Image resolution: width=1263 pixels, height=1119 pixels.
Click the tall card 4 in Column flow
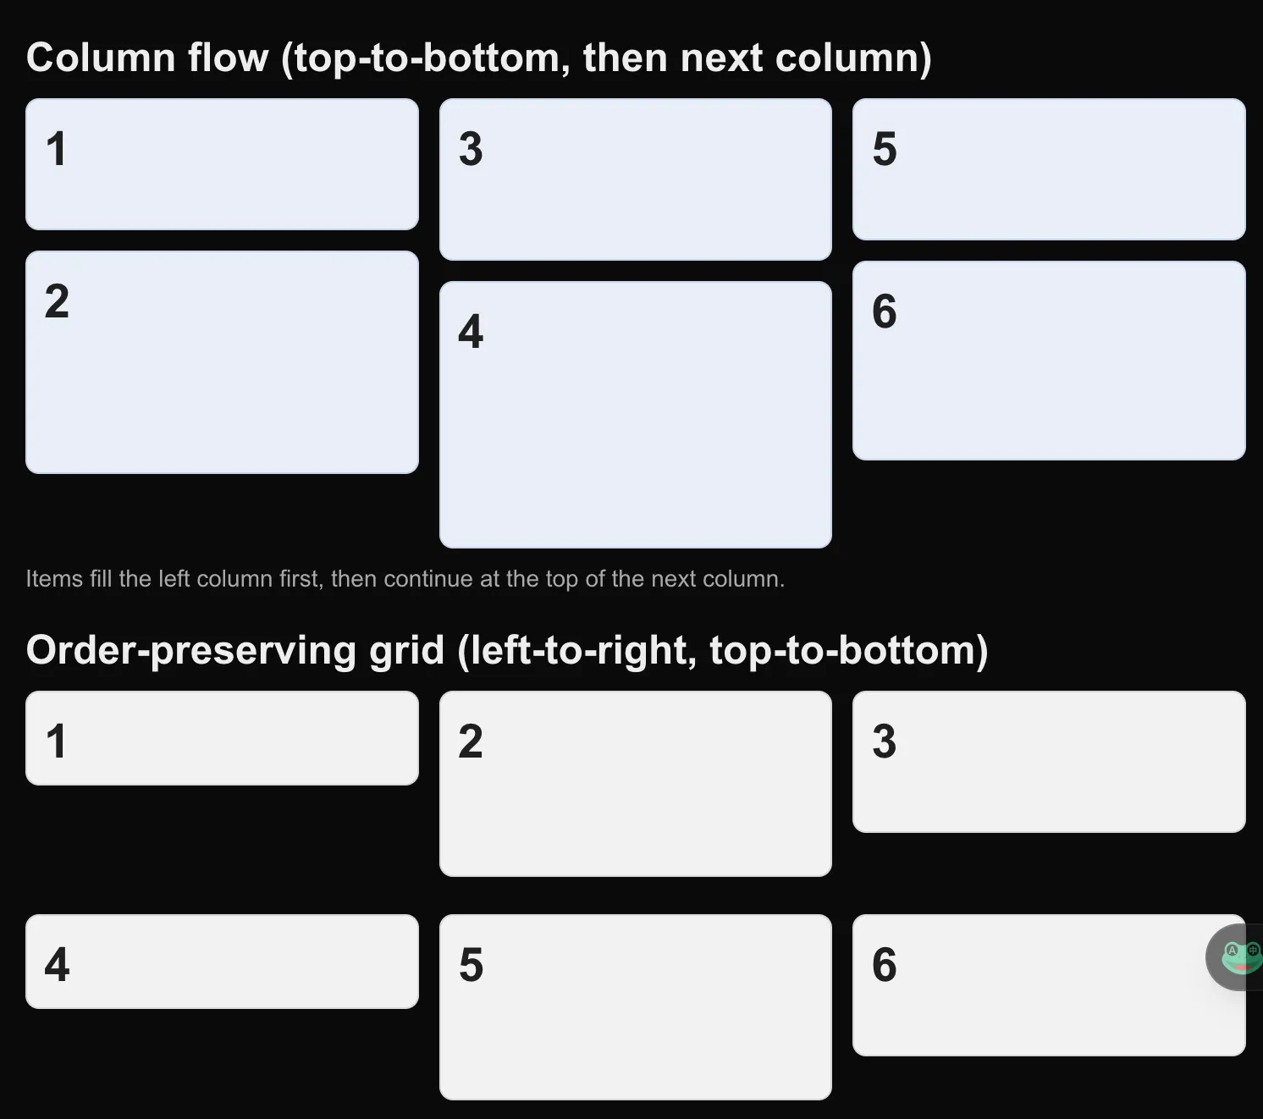coord(635,414)
